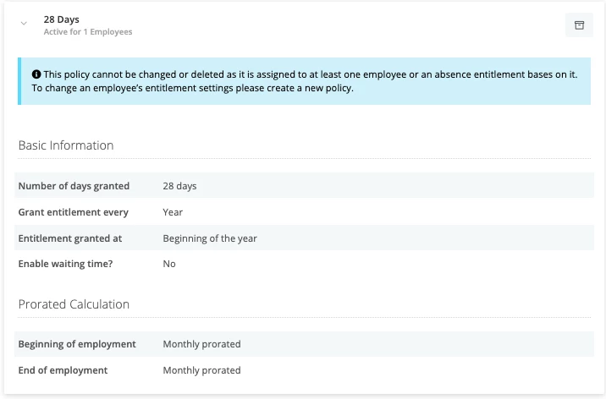Click the 28 days value
Viewport: 606px width, 399px height.
(x=179, y=186)
